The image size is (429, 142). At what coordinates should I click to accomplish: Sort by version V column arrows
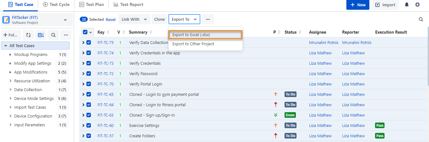[123, 32]
